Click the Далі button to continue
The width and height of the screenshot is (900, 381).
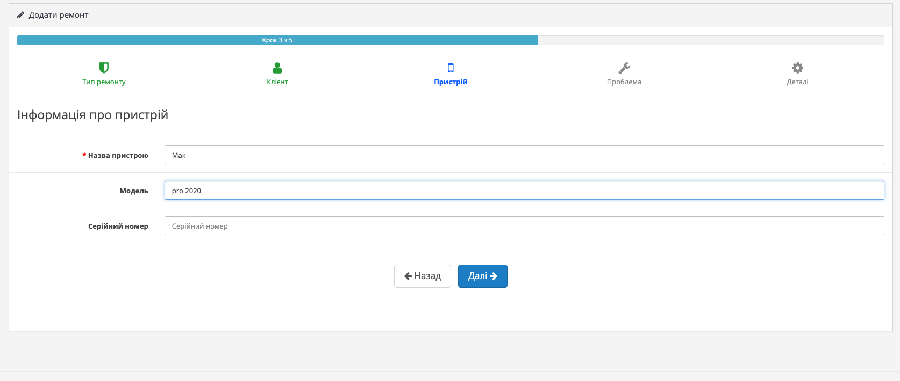click(x=483, y=276)
